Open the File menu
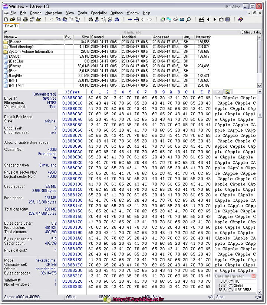Viewport: 267px width, 305px height. [x=13, y=13]
